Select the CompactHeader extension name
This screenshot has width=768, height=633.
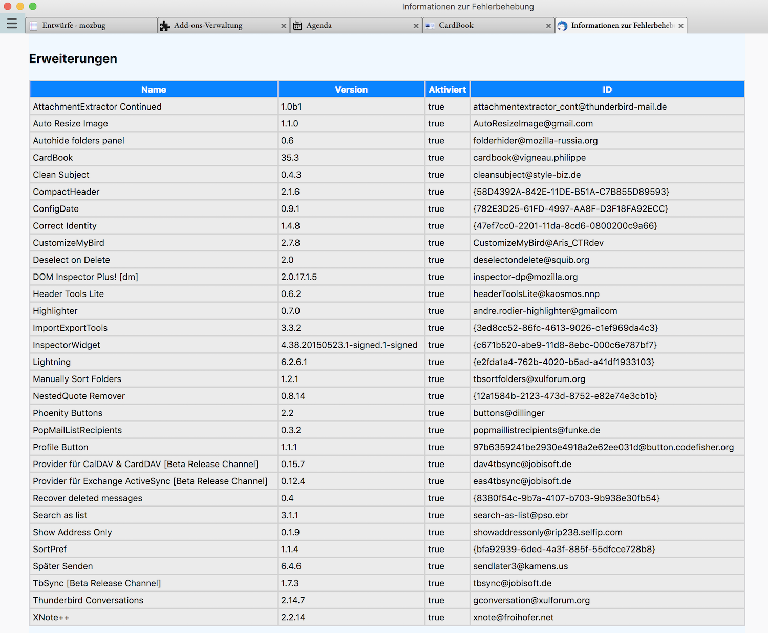coord(154,192)
